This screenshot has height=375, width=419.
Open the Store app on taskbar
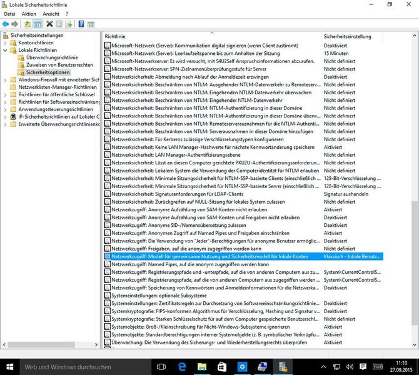(222, 367)
